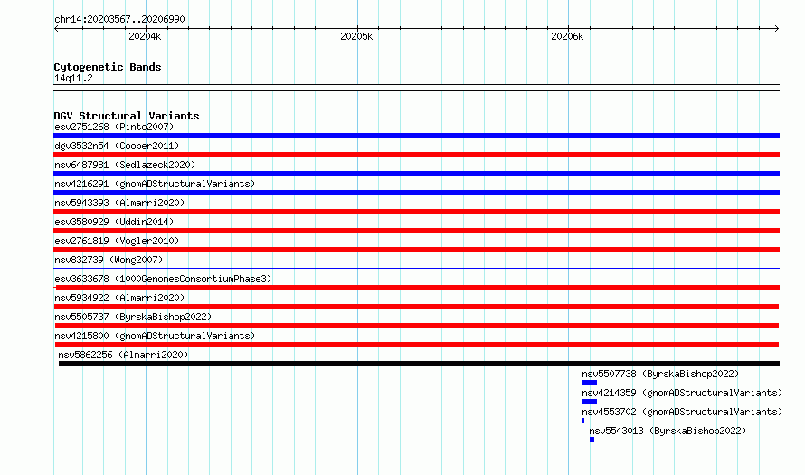Click the small nsv5507738 blue bar
Screen dimensions: 805x475
(590, 383)
